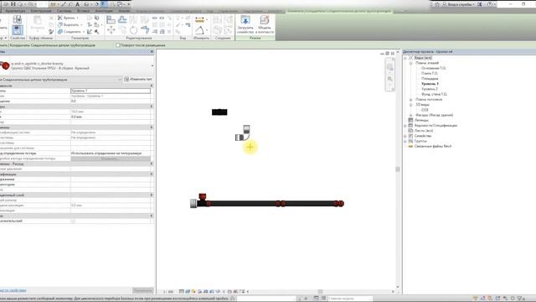Activate the Rotate tool
536x302 pixels.
(133, 30)
